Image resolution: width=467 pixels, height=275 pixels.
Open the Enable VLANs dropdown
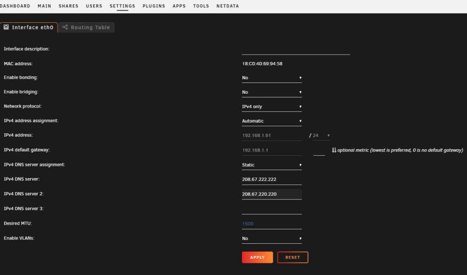272,239
